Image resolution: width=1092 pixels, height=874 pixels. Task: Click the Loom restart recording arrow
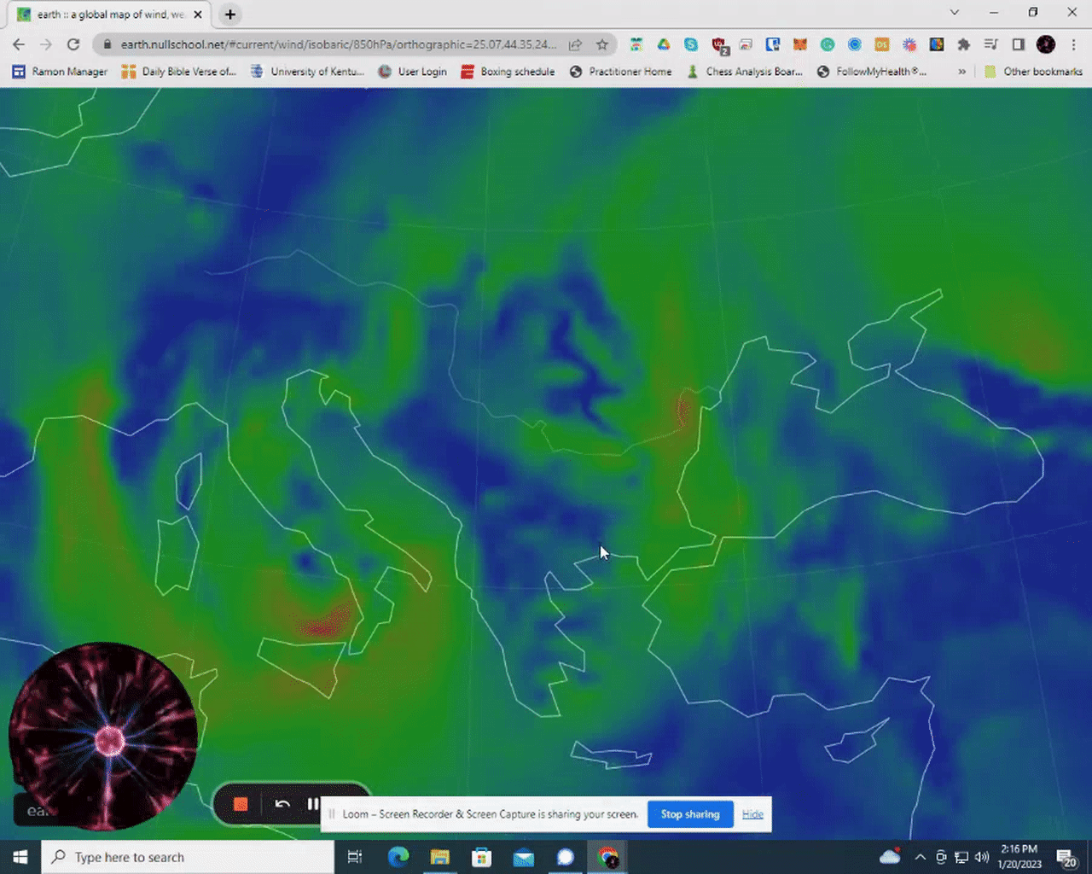[282, 804]
